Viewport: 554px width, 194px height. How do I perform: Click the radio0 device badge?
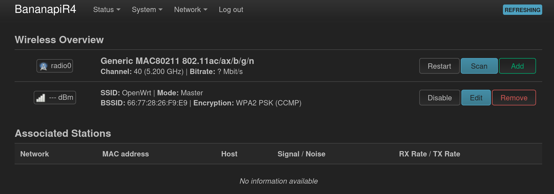55,66
